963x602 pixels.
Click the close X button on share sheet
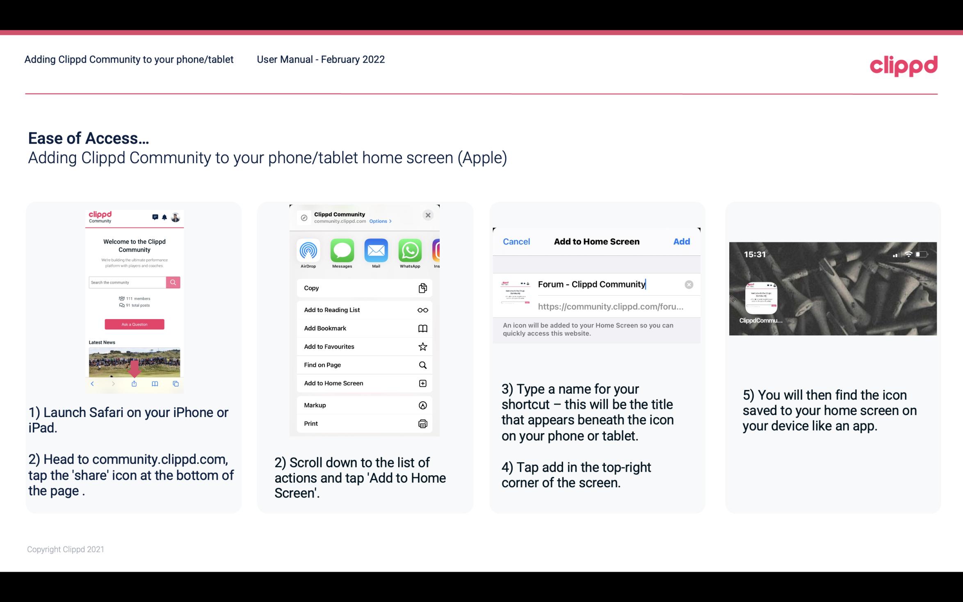(429, 215)
